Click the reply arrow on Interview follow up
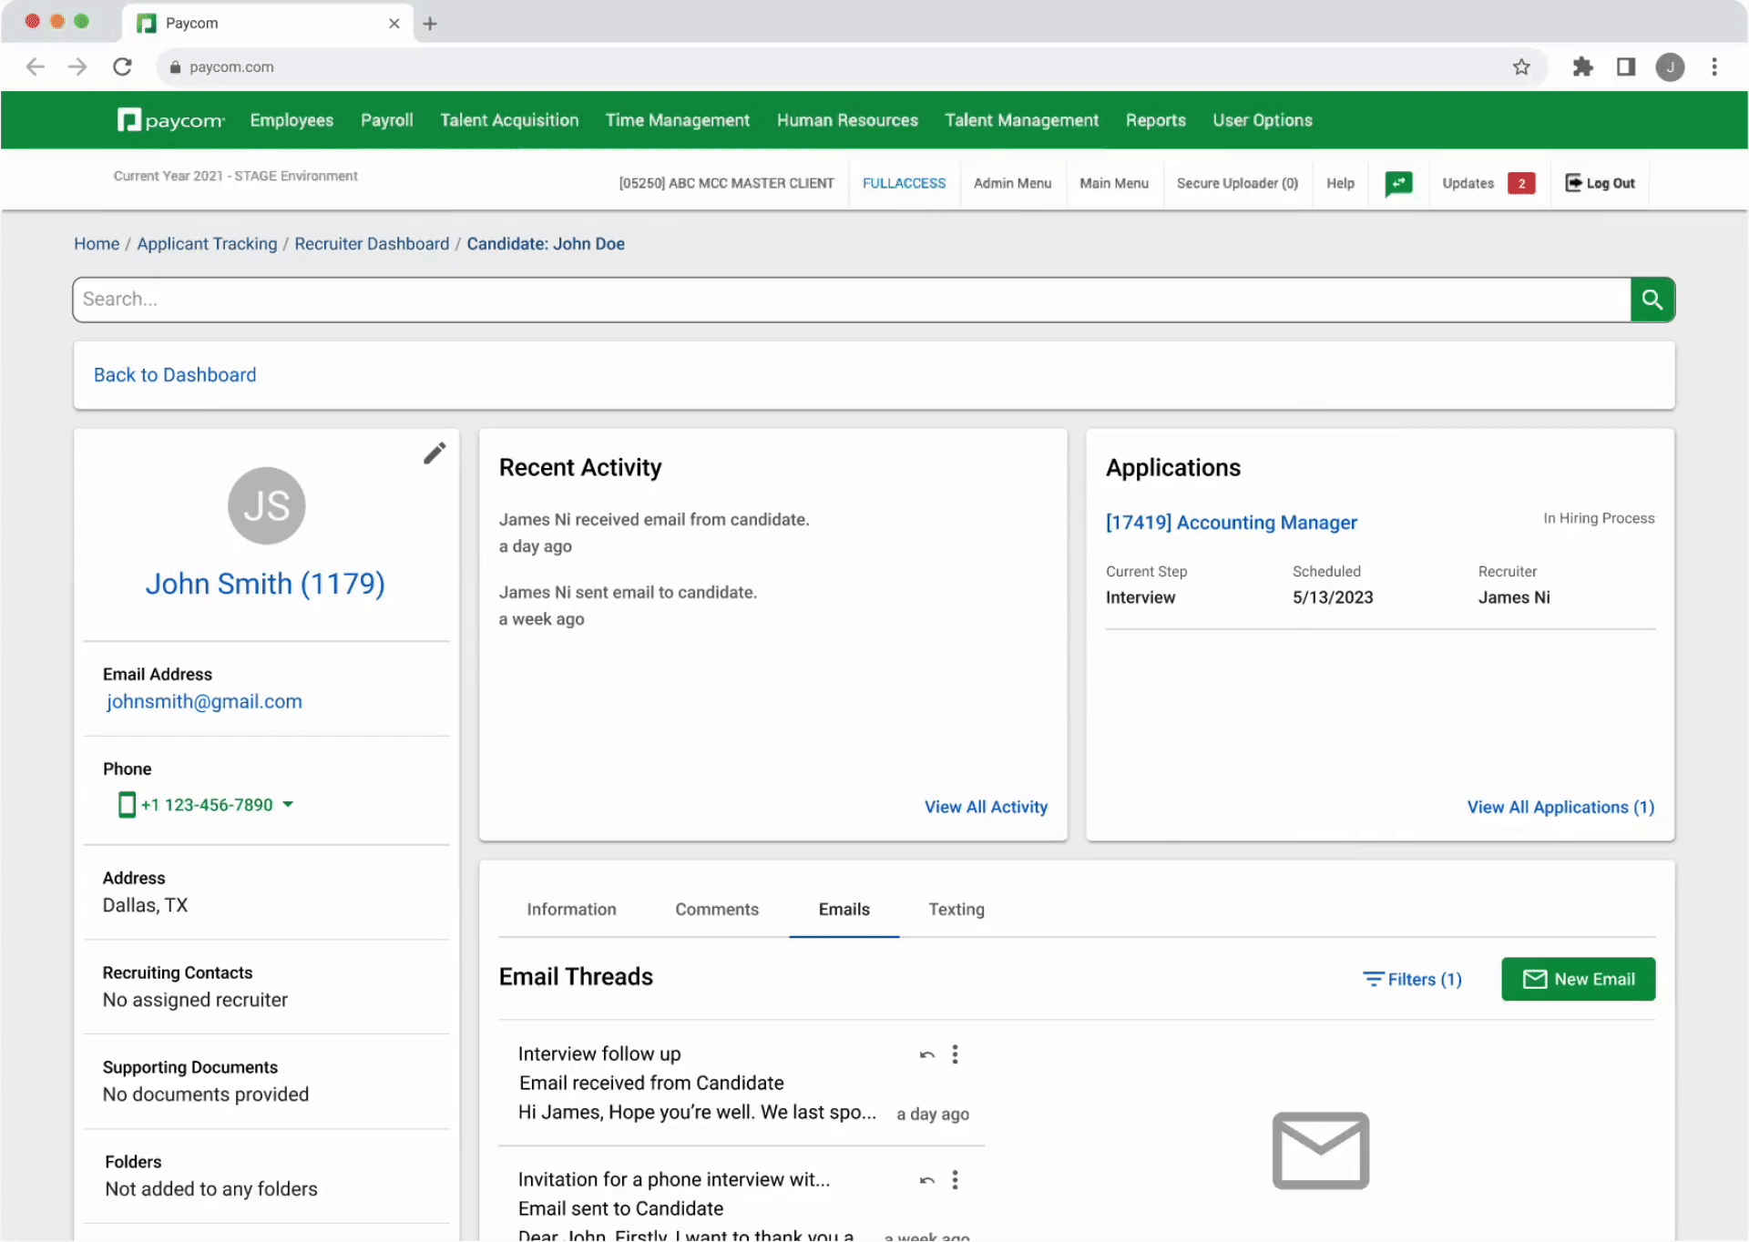Screen dimensions: 1749x1242 [x=926, y=1054]
